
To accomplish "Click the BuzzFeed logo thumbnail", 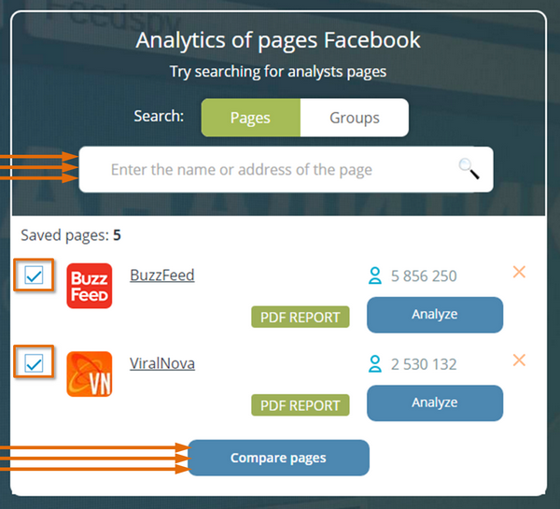I will point(90,286).
